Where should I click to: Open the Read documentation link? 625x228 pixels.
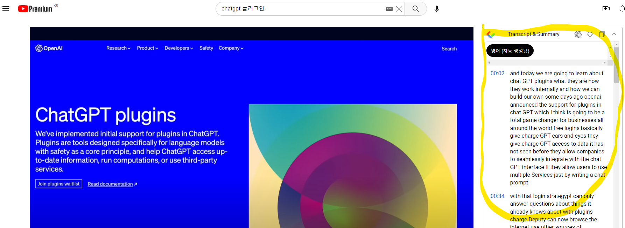coord(112,184)
